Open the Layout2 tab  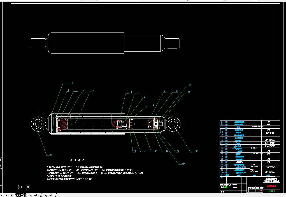pos(48,195)
